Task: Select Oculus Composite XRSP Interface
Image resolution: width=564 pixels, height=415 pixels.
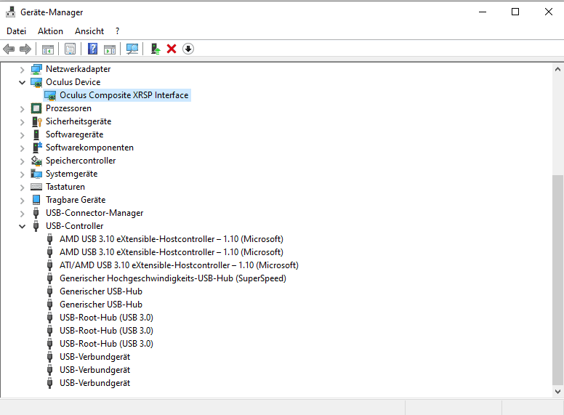Action: pyautogui.click(x=124, y=95)
